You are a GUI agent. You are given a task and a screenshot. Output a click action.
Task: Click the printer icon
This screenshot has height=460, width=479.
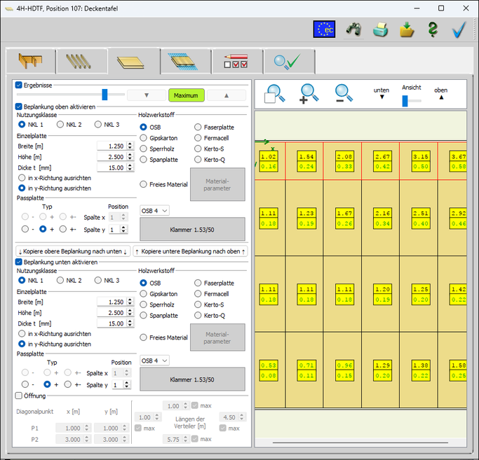(x=380, y=29)
